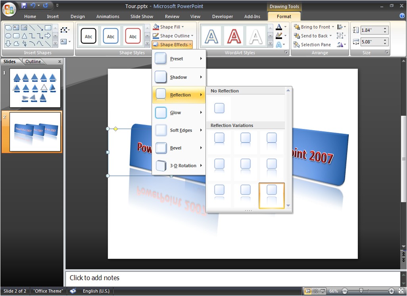Open the Slide Show ribbon tab

click(142, 16)
